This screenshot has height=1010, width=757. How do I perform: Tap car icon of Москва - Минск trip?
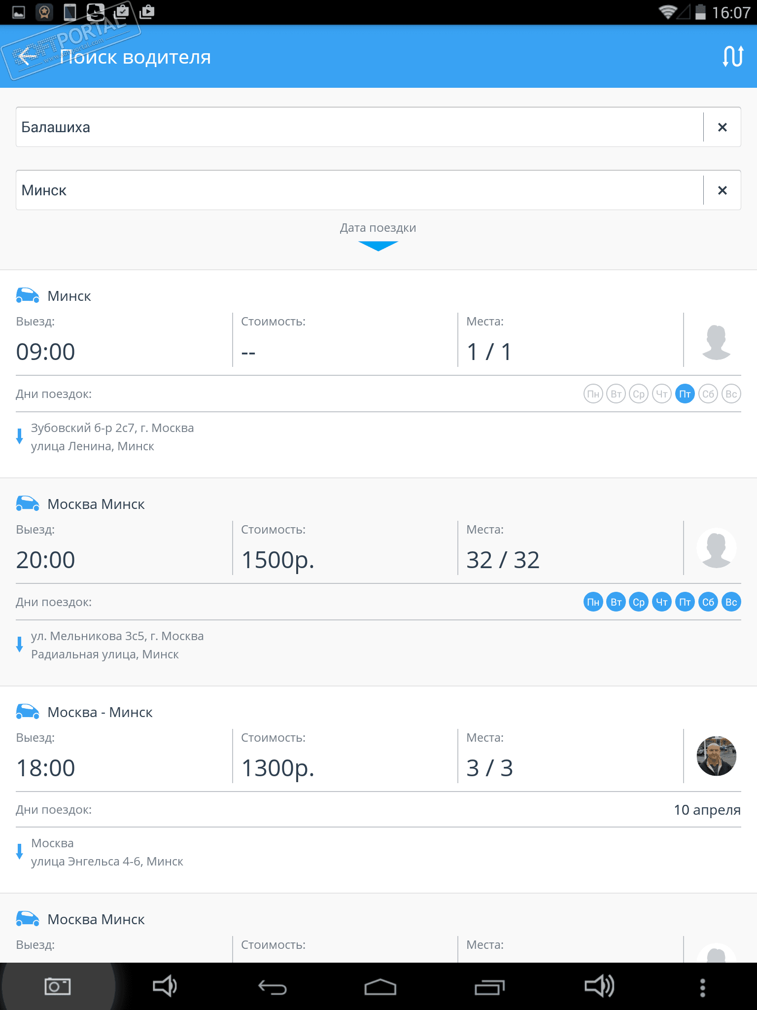coord(28,711)
